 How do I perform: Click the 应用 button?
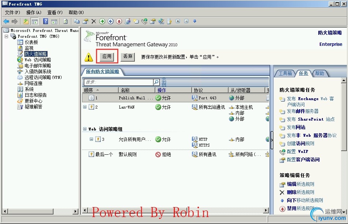107,57
